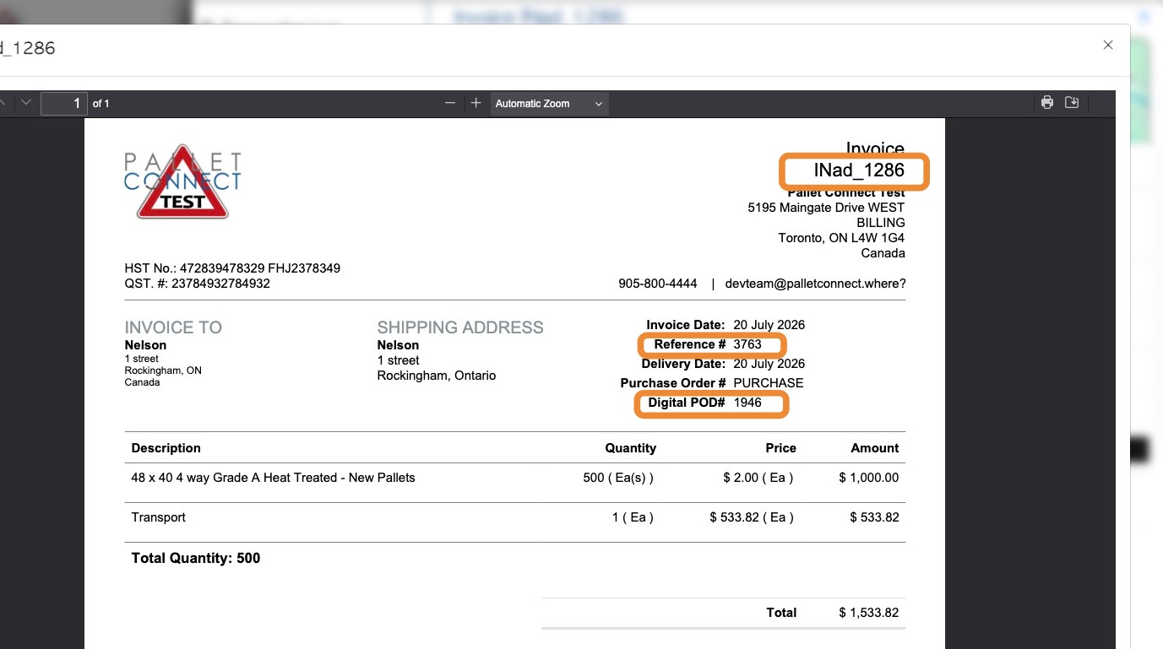The image size is (1163, 649).
Task: Select the 48 x 40 pallets description
Action: click(273, 478)
